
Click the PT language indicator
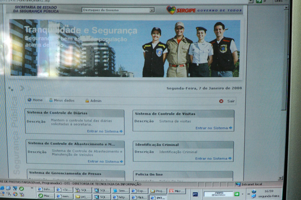195,194
